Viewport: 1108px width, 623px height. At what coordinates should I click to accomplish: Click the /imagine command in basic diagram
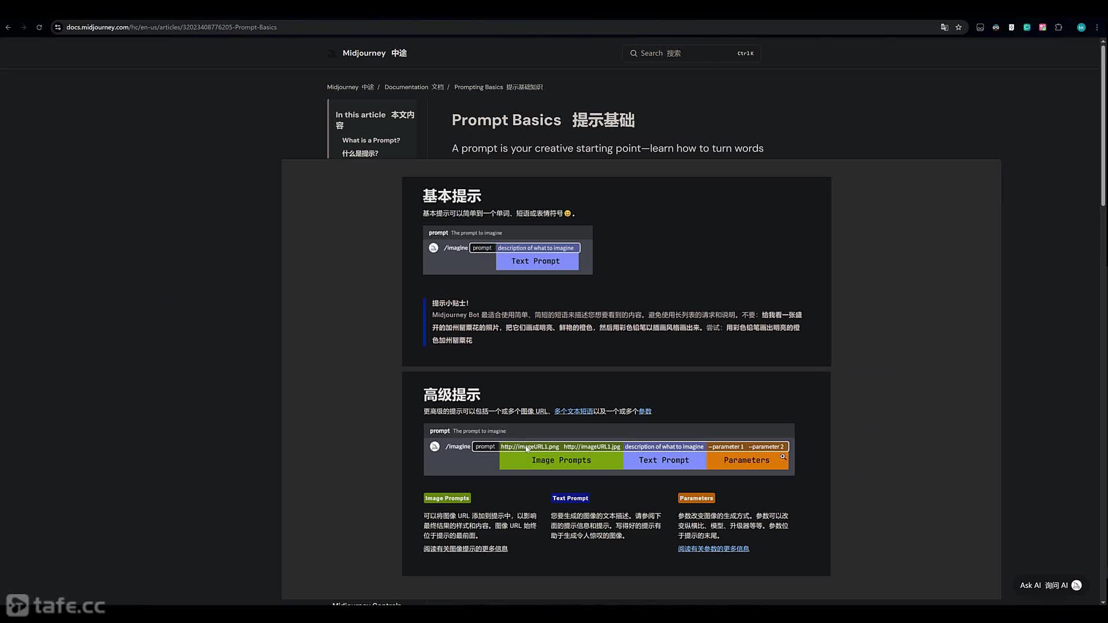[456, 248]
